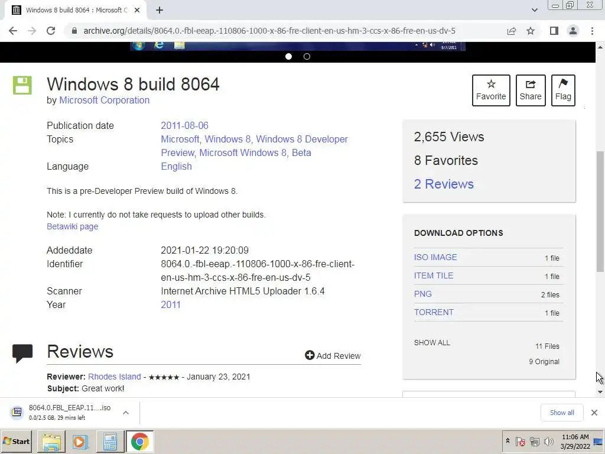The width and height of the screenshot is (605, 454).
Task: Open the Chrome three-dot menu
Action: [x=592, y=31]
